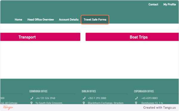Image resolution: width=179 pixels, height=111 pixels.
Task: Click the Copenhagen office phone icon
Action: (136, 98)
